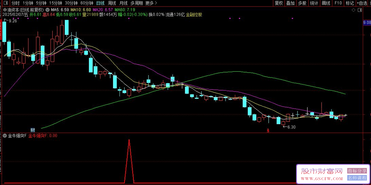Open the main chart indicator dropdown arrow

click(x=48, y=10)
